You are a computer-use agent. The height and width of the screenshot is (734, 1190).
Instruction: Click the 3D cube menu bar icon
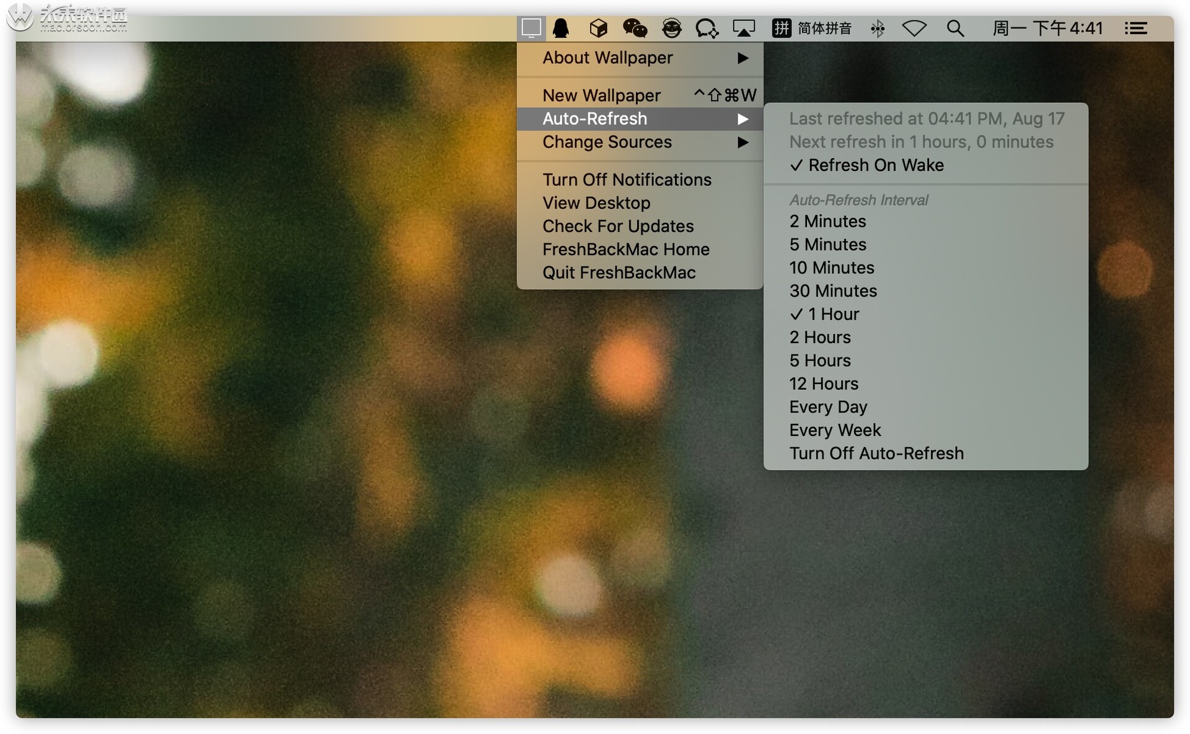[x=598, y=28]
